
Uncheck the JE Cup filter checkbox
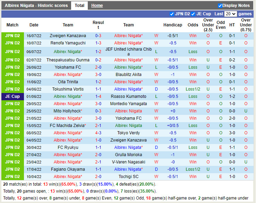(x=193, y=14)
